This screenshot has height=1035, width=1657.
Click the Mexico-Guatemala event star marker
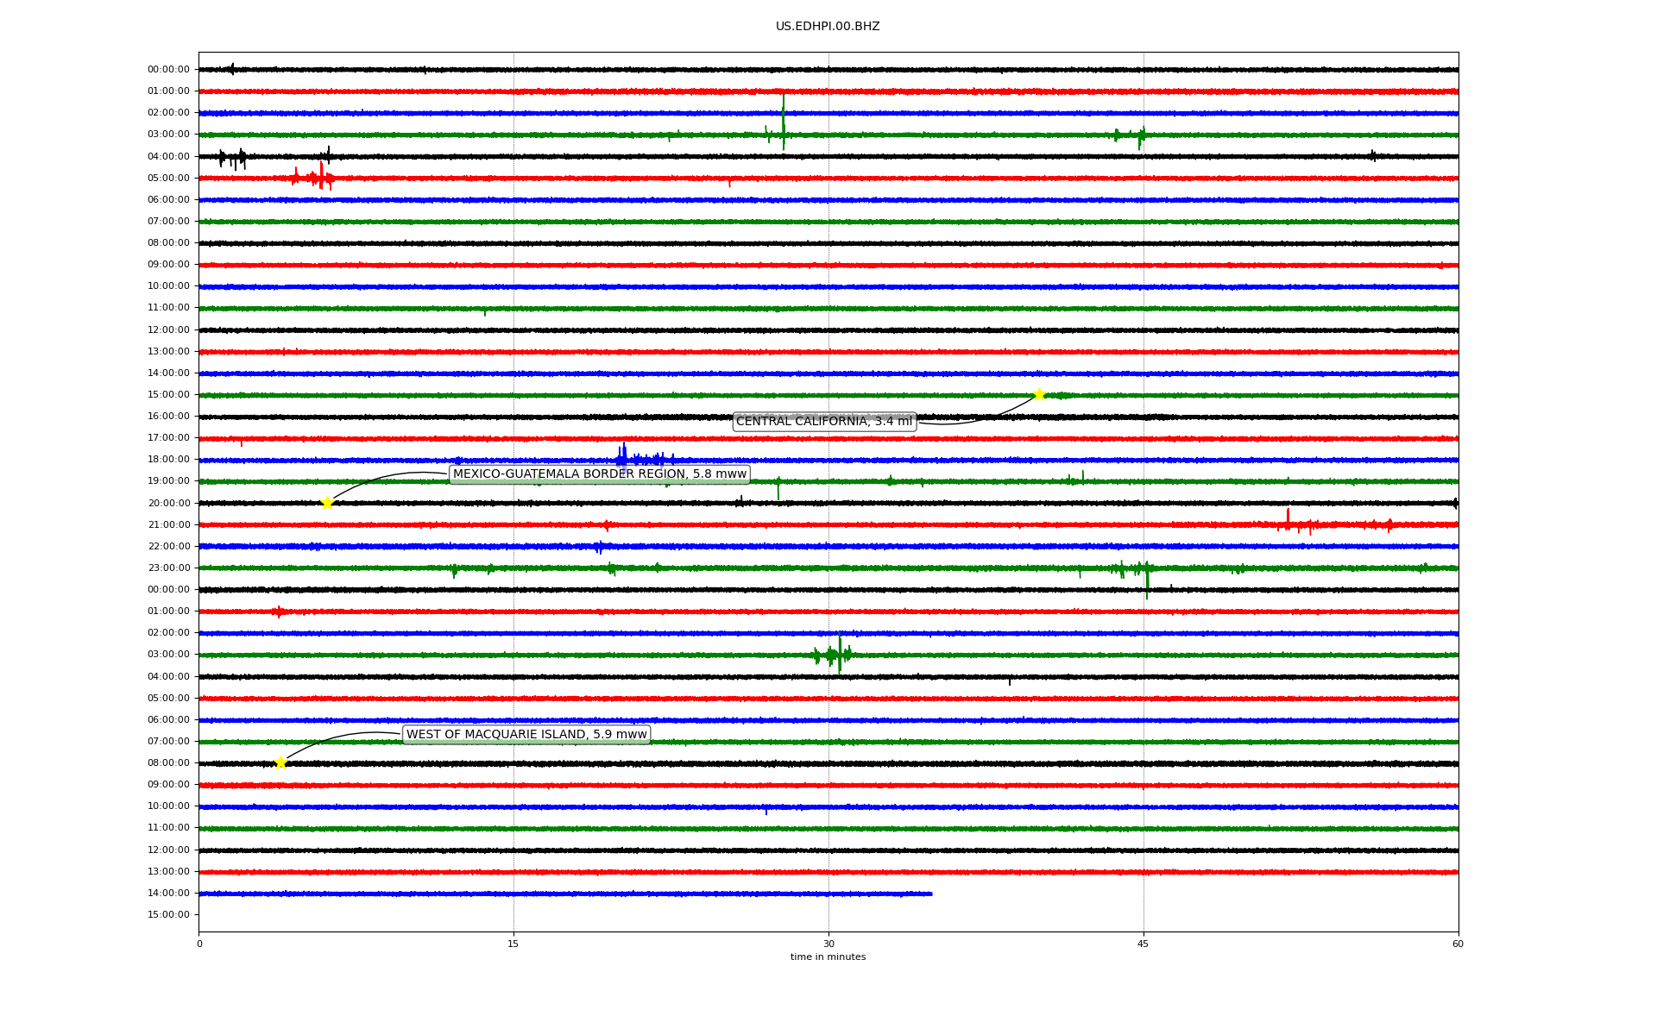(327, 503)
